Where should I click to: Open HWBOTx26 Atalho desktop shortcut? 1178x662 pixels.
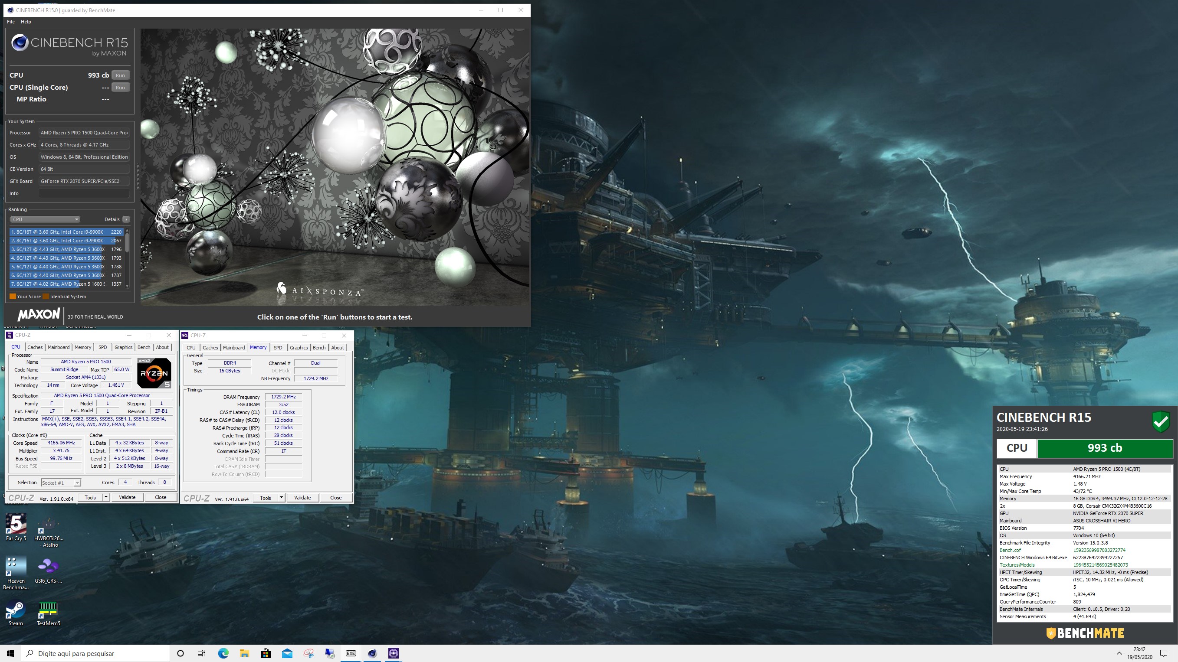(x=49, y=532)
